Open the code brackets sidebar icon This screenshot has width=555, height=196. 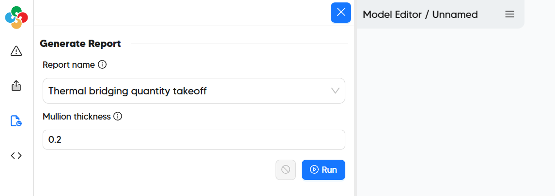(x=16, y=155)
